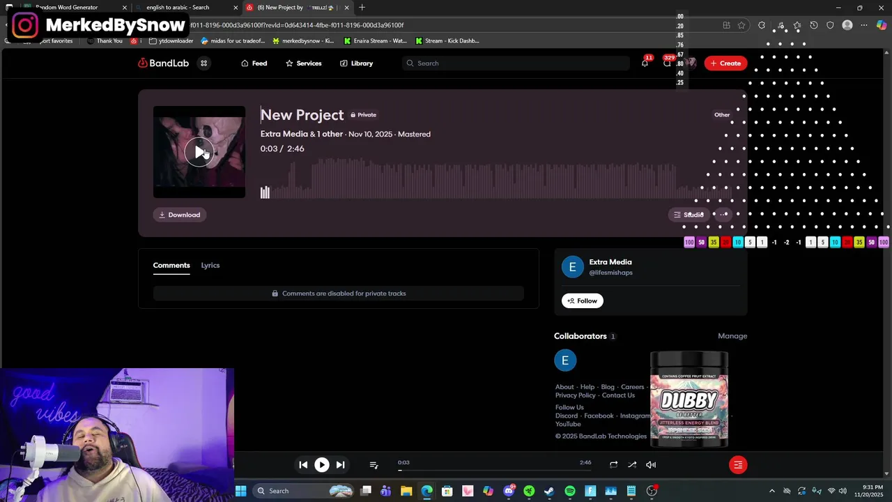Image resolution: width=892 pixels, height=502 pixels.
Task: Switch to the Comments tab
Action: [171, 265]
